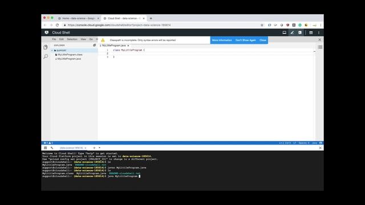Click the status bar right-end icon
Screen dimensions: 365x205
point(321,143)
